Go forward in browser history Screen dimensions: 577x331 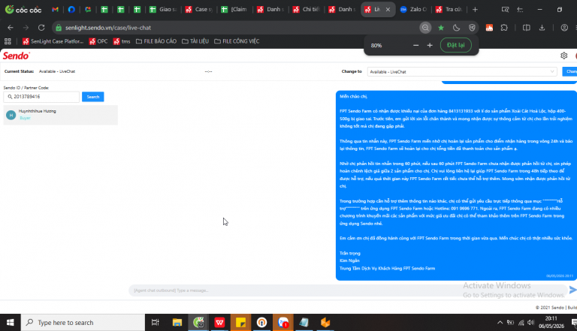point(26,28)
